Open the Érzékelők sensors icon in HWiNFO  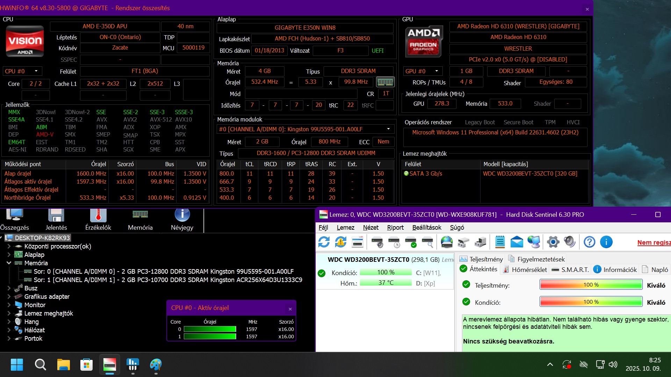coord(98,216)
